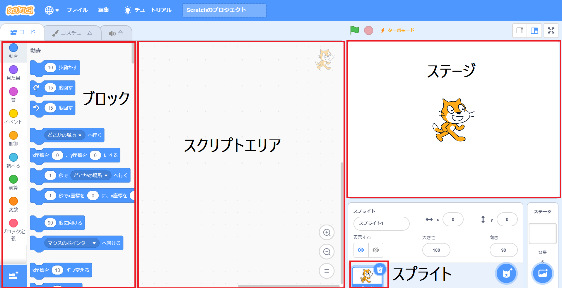562x288 pixels.
Task: Click the choose a backdrop button
Action: pyautogui.click(x=542, y=273)
